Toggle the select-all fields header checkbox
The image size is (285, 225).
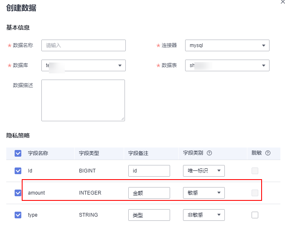pos(18,153)
